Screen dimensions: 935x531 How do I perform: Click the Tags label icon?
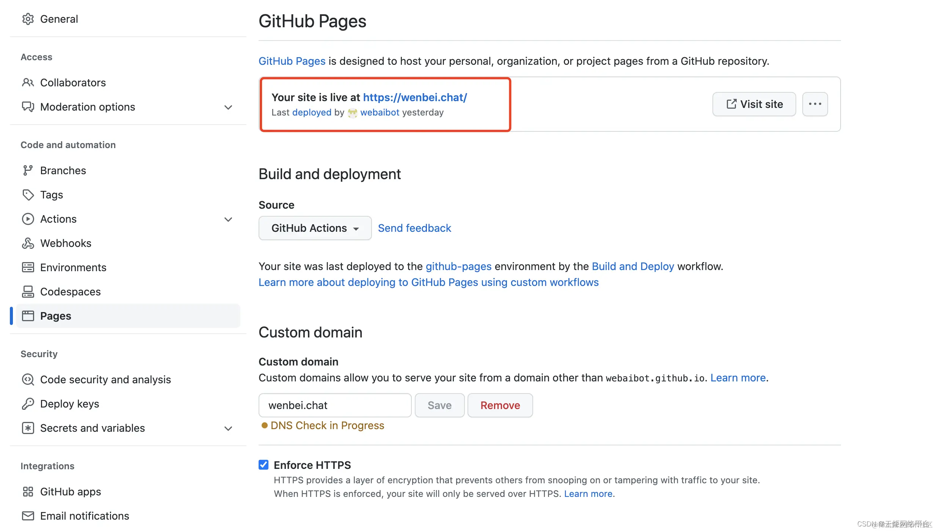point(28,195)
